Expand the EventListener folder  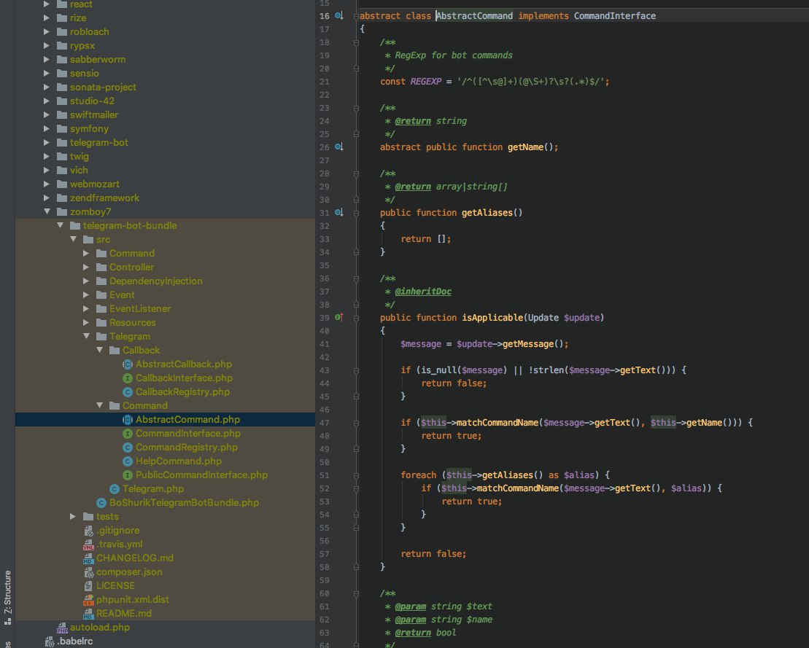[x=86, y=308]
